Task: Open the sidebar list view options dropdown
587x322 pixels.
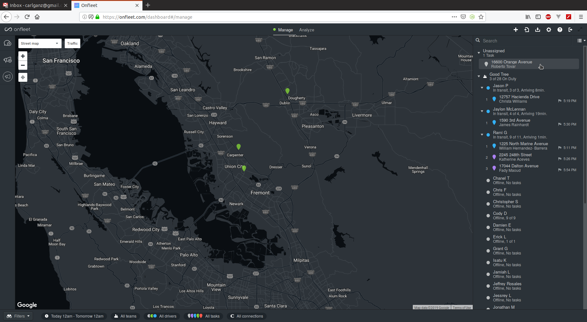Action: 581,41
